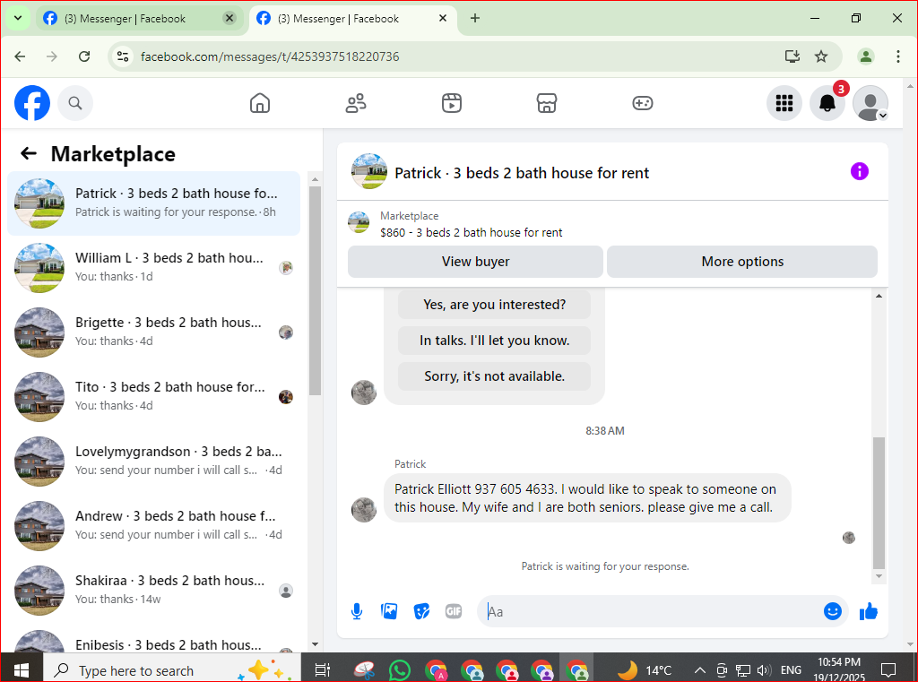Choose a GIF icon

454,612
